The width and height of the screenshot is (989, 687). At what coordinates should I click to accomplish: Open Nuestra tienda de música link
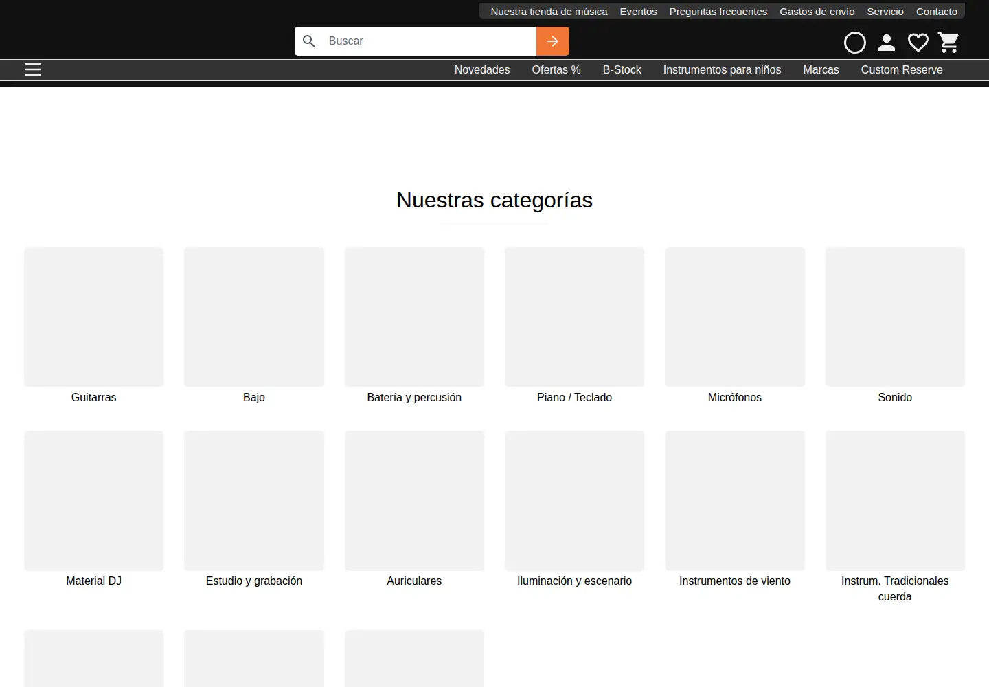549,12
